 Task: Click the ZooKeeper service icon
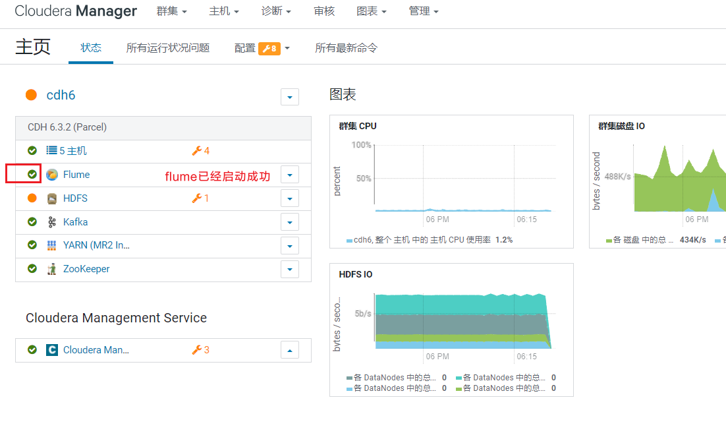tap(52, 269)
